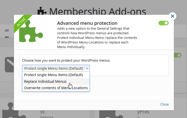Viewport: 187px width, 118px height.
Task: Click the Close link in dialog footer
Action: (x=164, y=104)
